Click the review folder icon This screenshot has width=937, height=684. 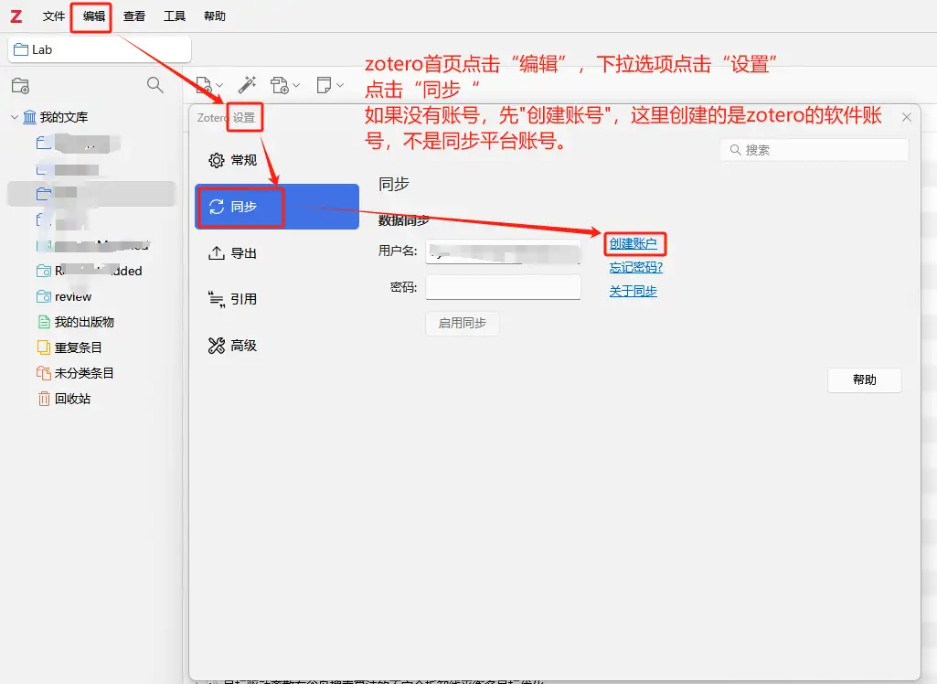pos(44,296)
